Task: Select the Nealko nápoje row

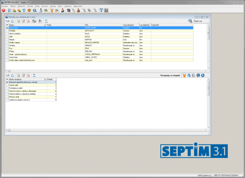Action: (99, 43)
